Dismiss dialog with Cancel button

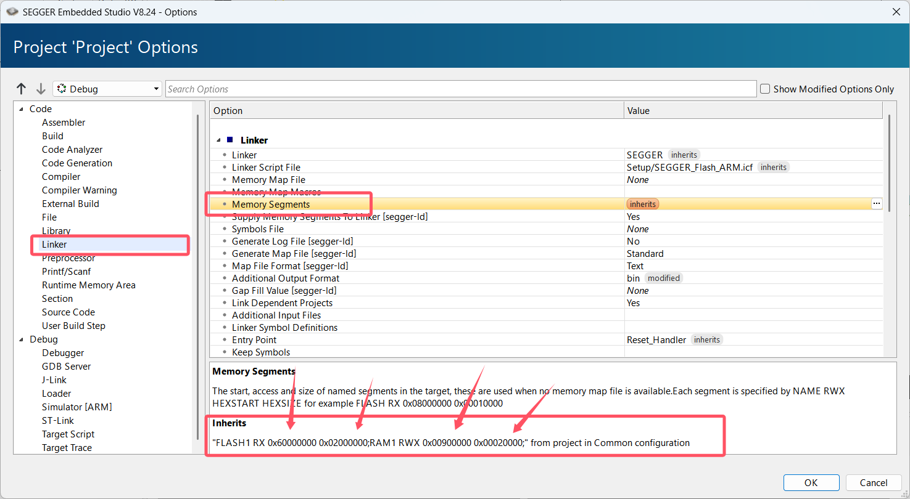point(874,483)
